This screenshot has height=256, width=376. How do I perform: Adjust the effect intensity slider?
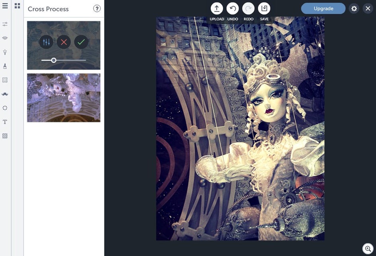(x=54, y=60)
